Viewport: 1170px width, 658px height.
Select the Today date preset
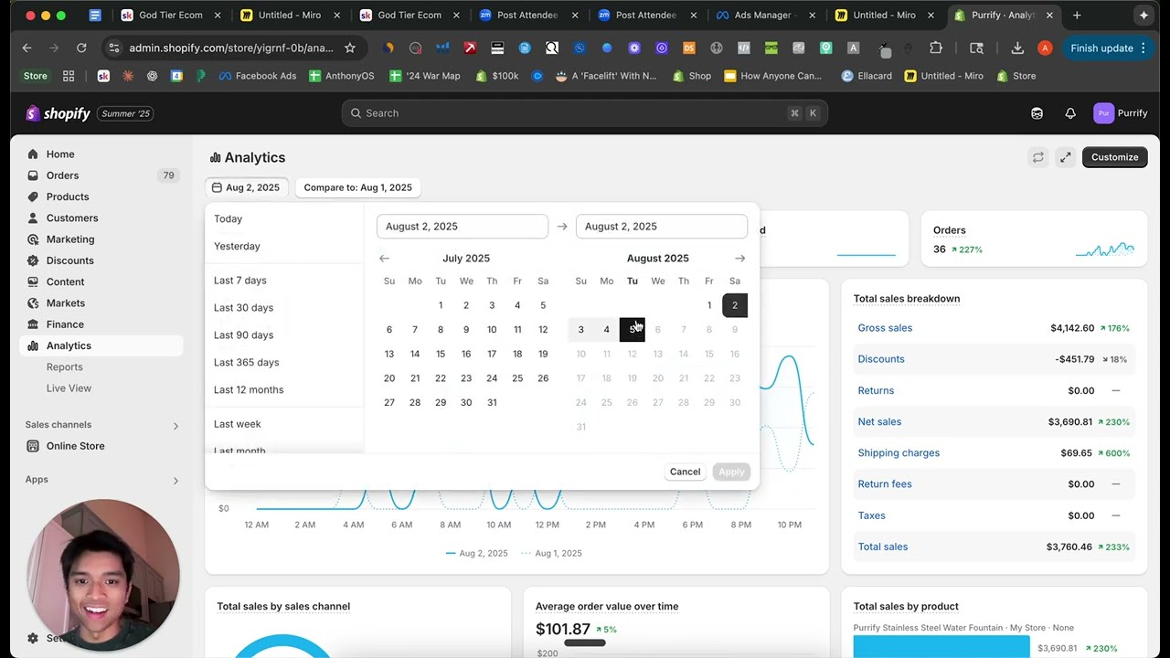click(x=228, y=219)
